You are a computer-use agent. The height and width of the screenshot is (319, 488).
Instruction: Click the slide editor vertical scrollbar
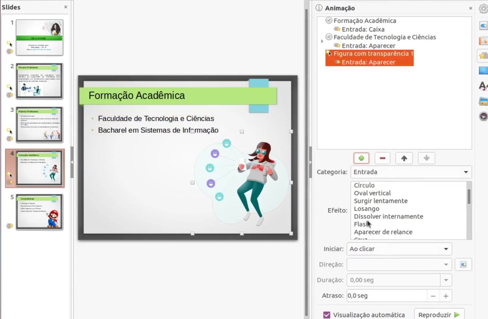pyautogui.click(x=307, y=163)
